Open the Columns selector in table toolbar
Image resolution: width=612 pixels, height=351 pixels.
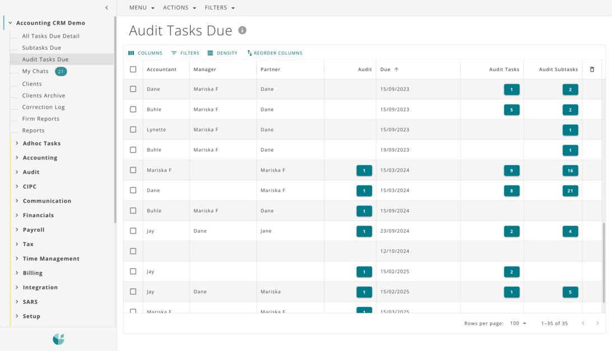(x=146, y=53)
